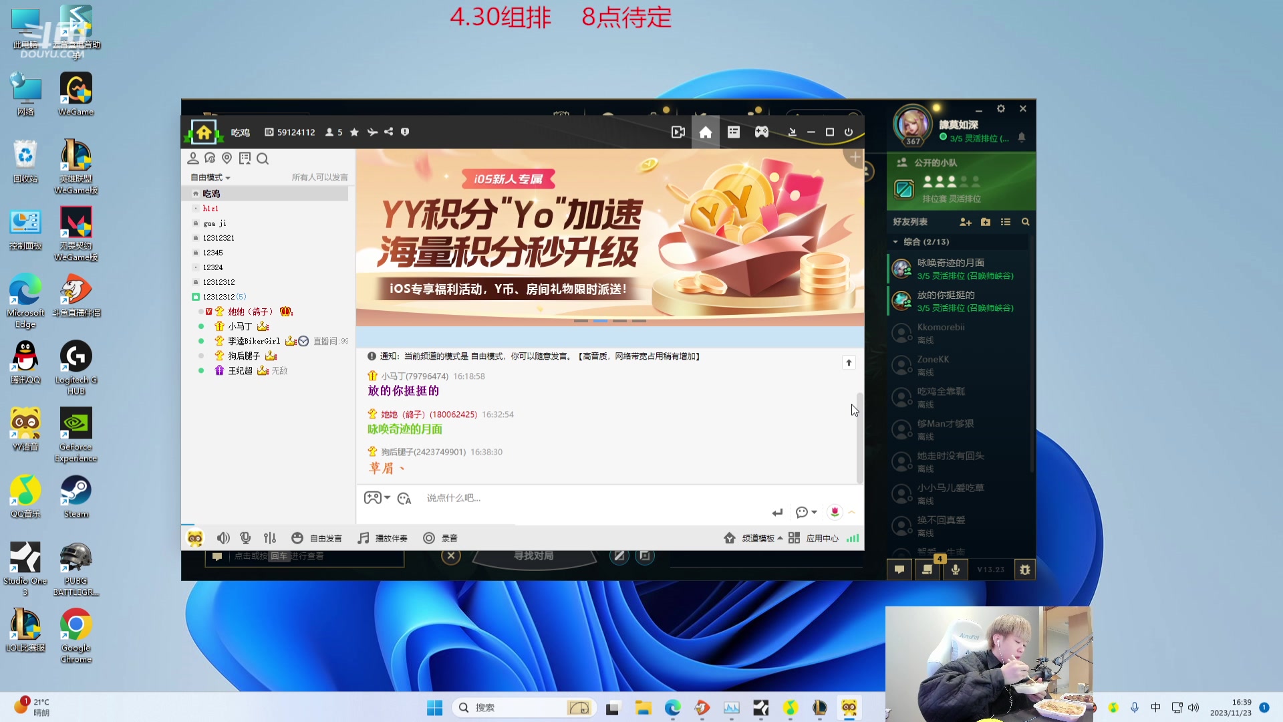Select the home tab icon in YY header
This screenshot has height=722, width=1283.
pyautogui.click(x=706, y=132)
